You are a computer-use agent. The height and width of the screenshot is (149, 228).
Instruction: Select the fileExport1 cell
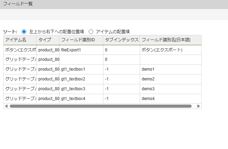81,50
